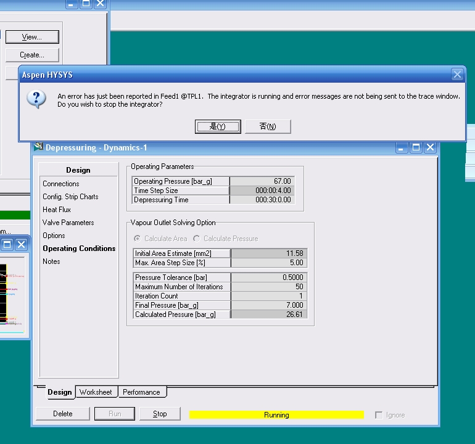Screen dimensions: 475x444
Task: Select the Calculate Pressure radio button
Action: pyautogui.click(x=197, y=239)
